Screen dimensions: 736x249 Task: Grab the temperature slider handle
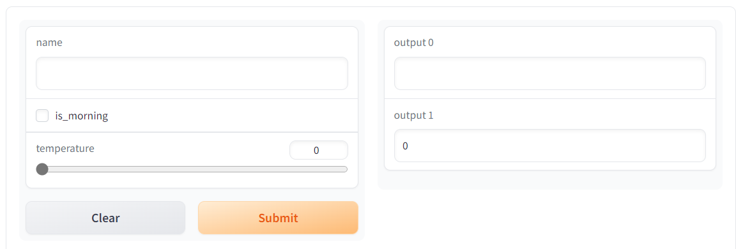coord(42,169)
